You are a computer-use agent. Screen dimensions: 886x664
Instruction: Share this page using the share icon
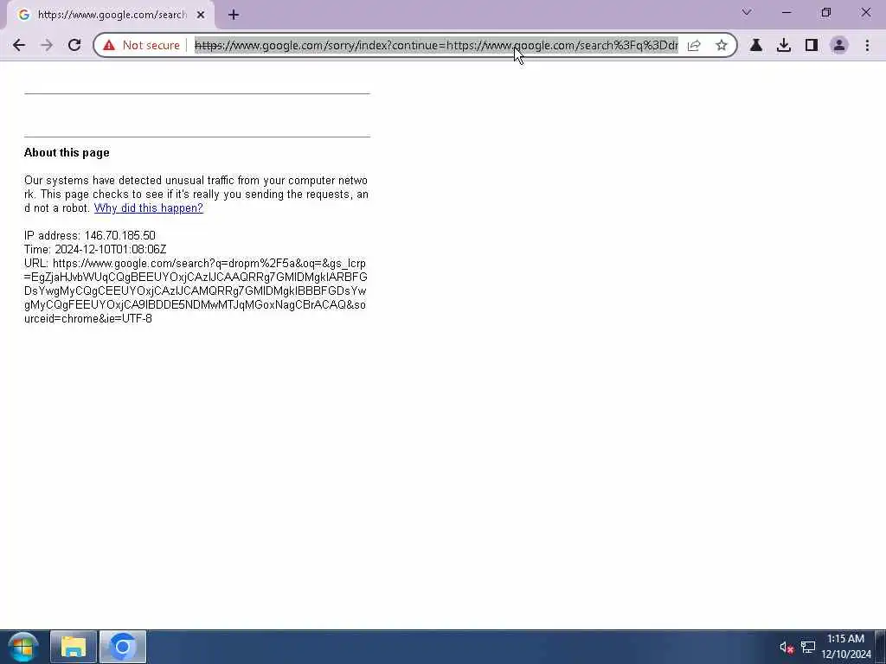tap(694, 45)
